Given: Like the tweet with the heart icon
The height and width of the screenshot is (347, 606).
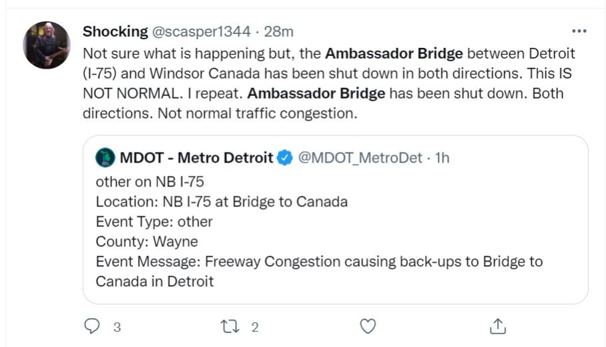Looking at the screenshot, I should point(368,326).
